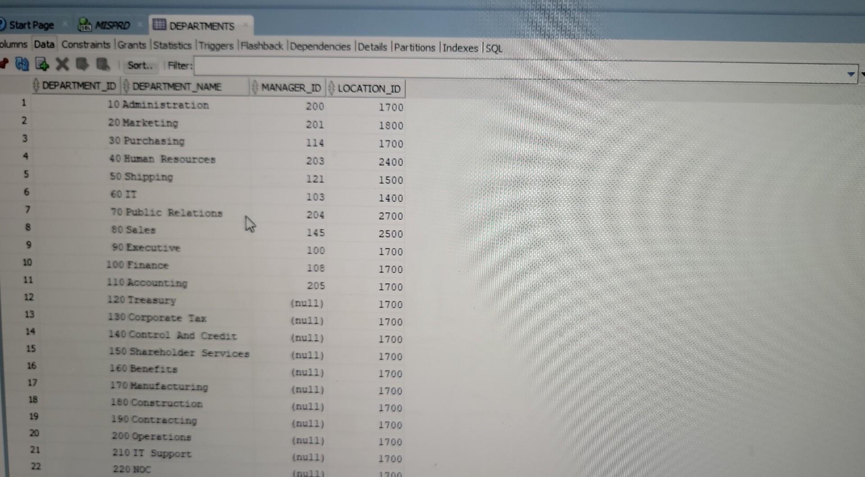Open the Filter dropdown arrow
This screenshot has width=865, height=477.
coord(851,73)
